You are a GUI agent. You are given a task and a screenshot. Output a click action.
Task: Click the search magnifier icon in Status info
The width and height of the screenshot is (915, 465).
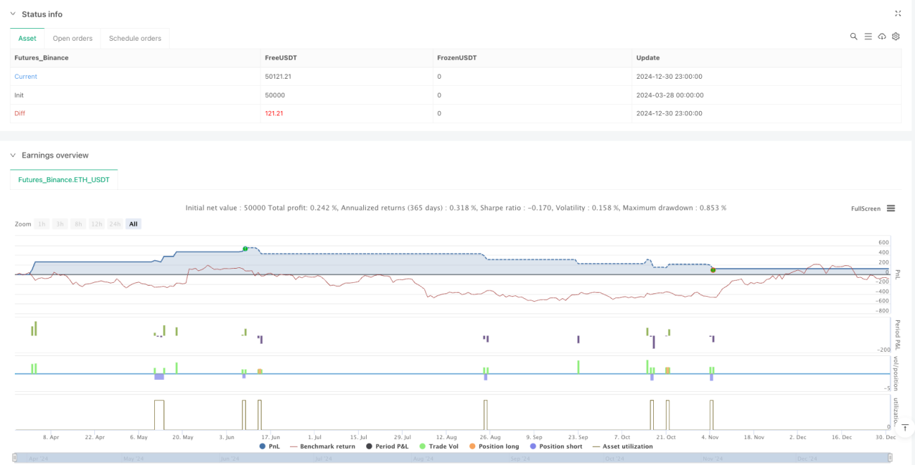click(854, 37)
